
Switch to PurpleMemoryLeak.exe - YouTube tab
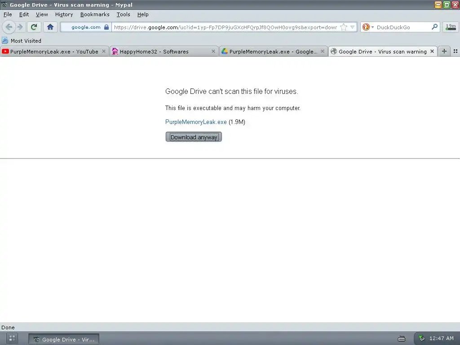pyautogui.click(x=54, y=51)
